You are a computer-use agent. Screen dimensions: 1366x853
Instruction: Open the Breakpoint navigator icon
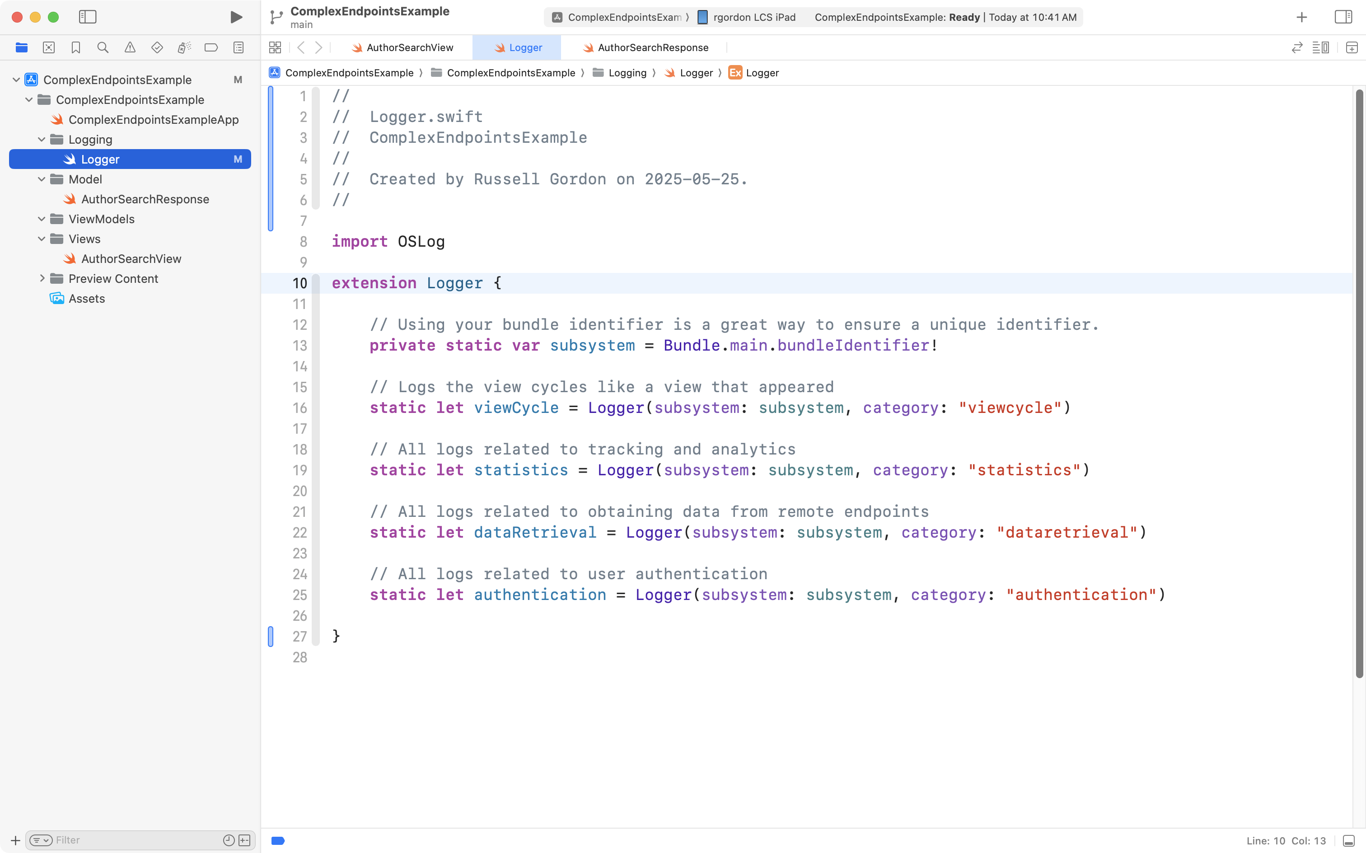click(x=211, y=47)
